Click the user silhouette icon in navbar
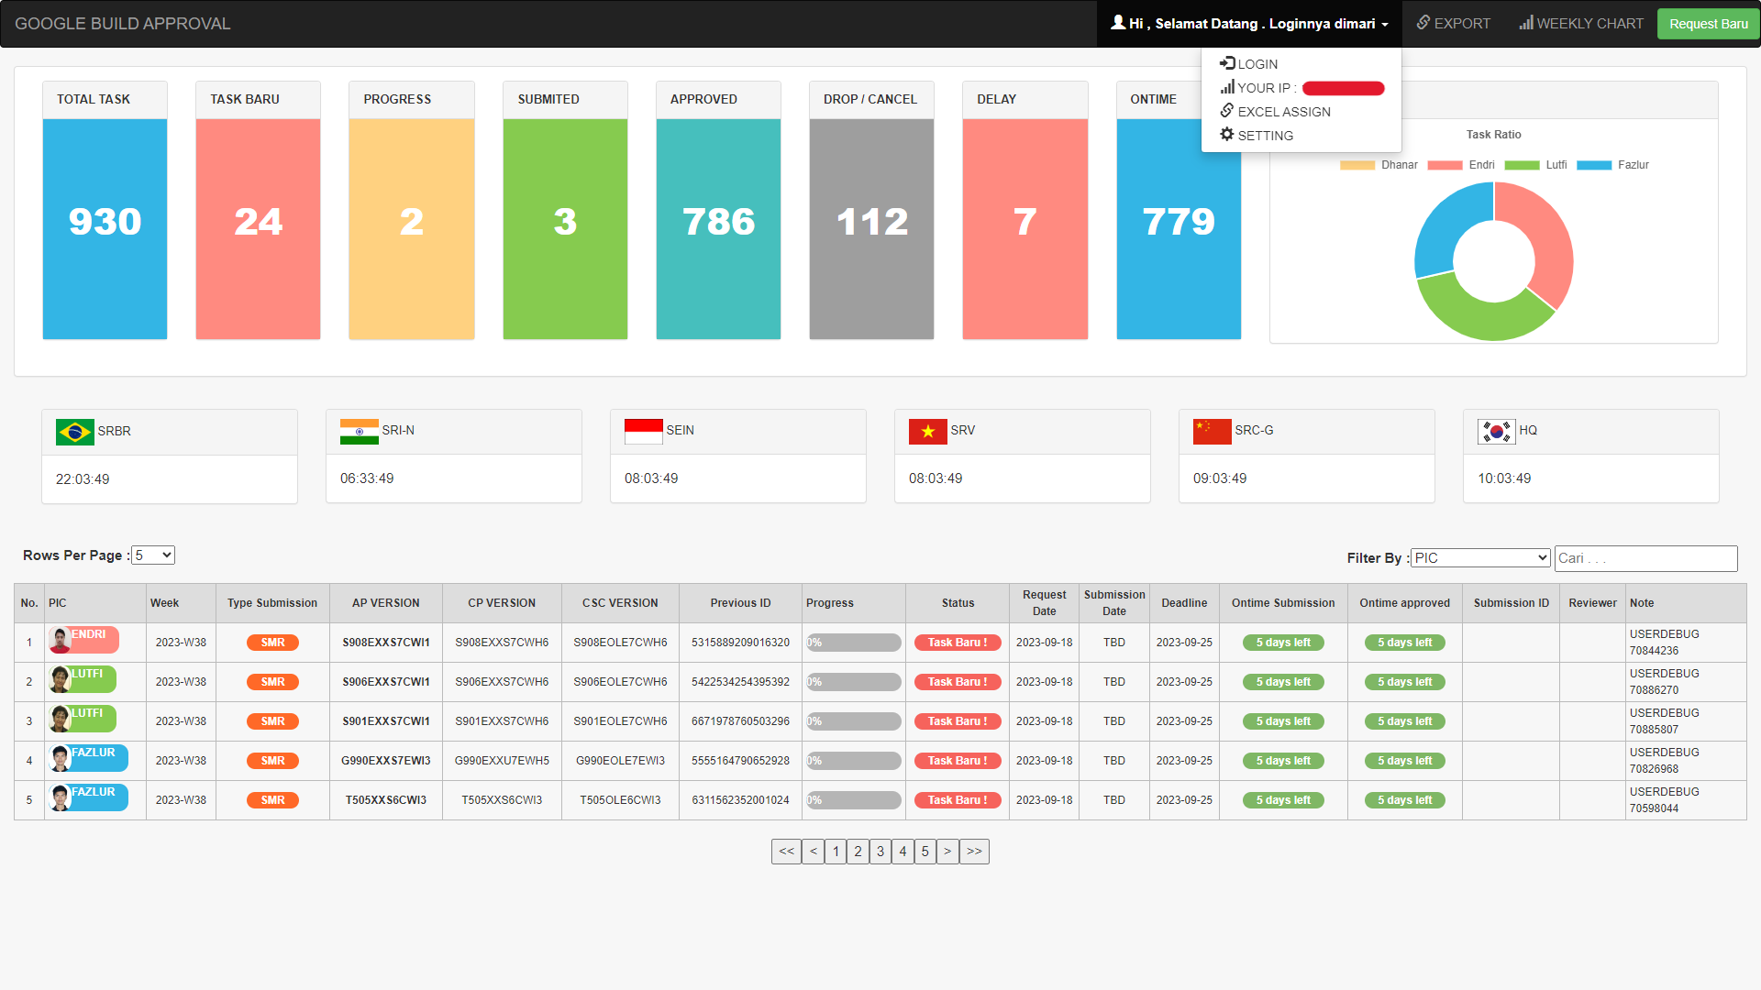Screen dimensions: 1761x990 point(1117,20)
